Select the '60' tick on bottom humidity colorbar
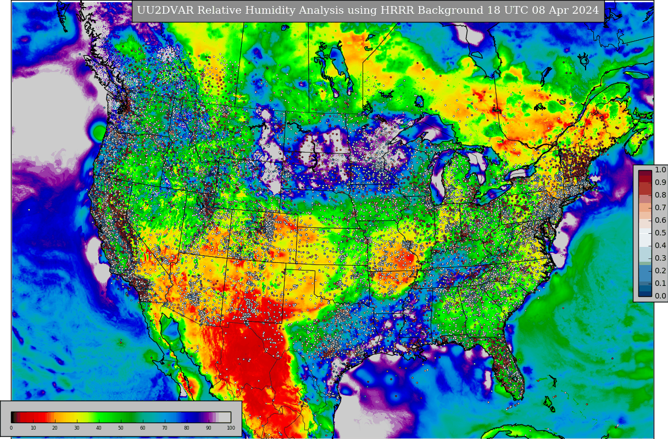This screenshot has height=439, width=668. tap(142, 428)
